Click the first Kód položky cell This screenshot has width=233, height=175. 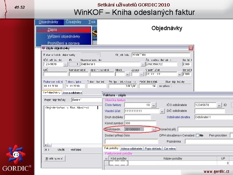click(x=118, y=163)
